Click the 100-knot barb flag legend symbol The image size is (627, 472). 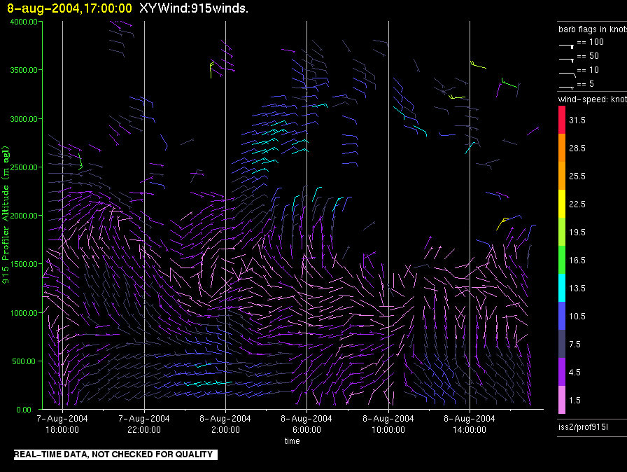click(x=566, y=46)
